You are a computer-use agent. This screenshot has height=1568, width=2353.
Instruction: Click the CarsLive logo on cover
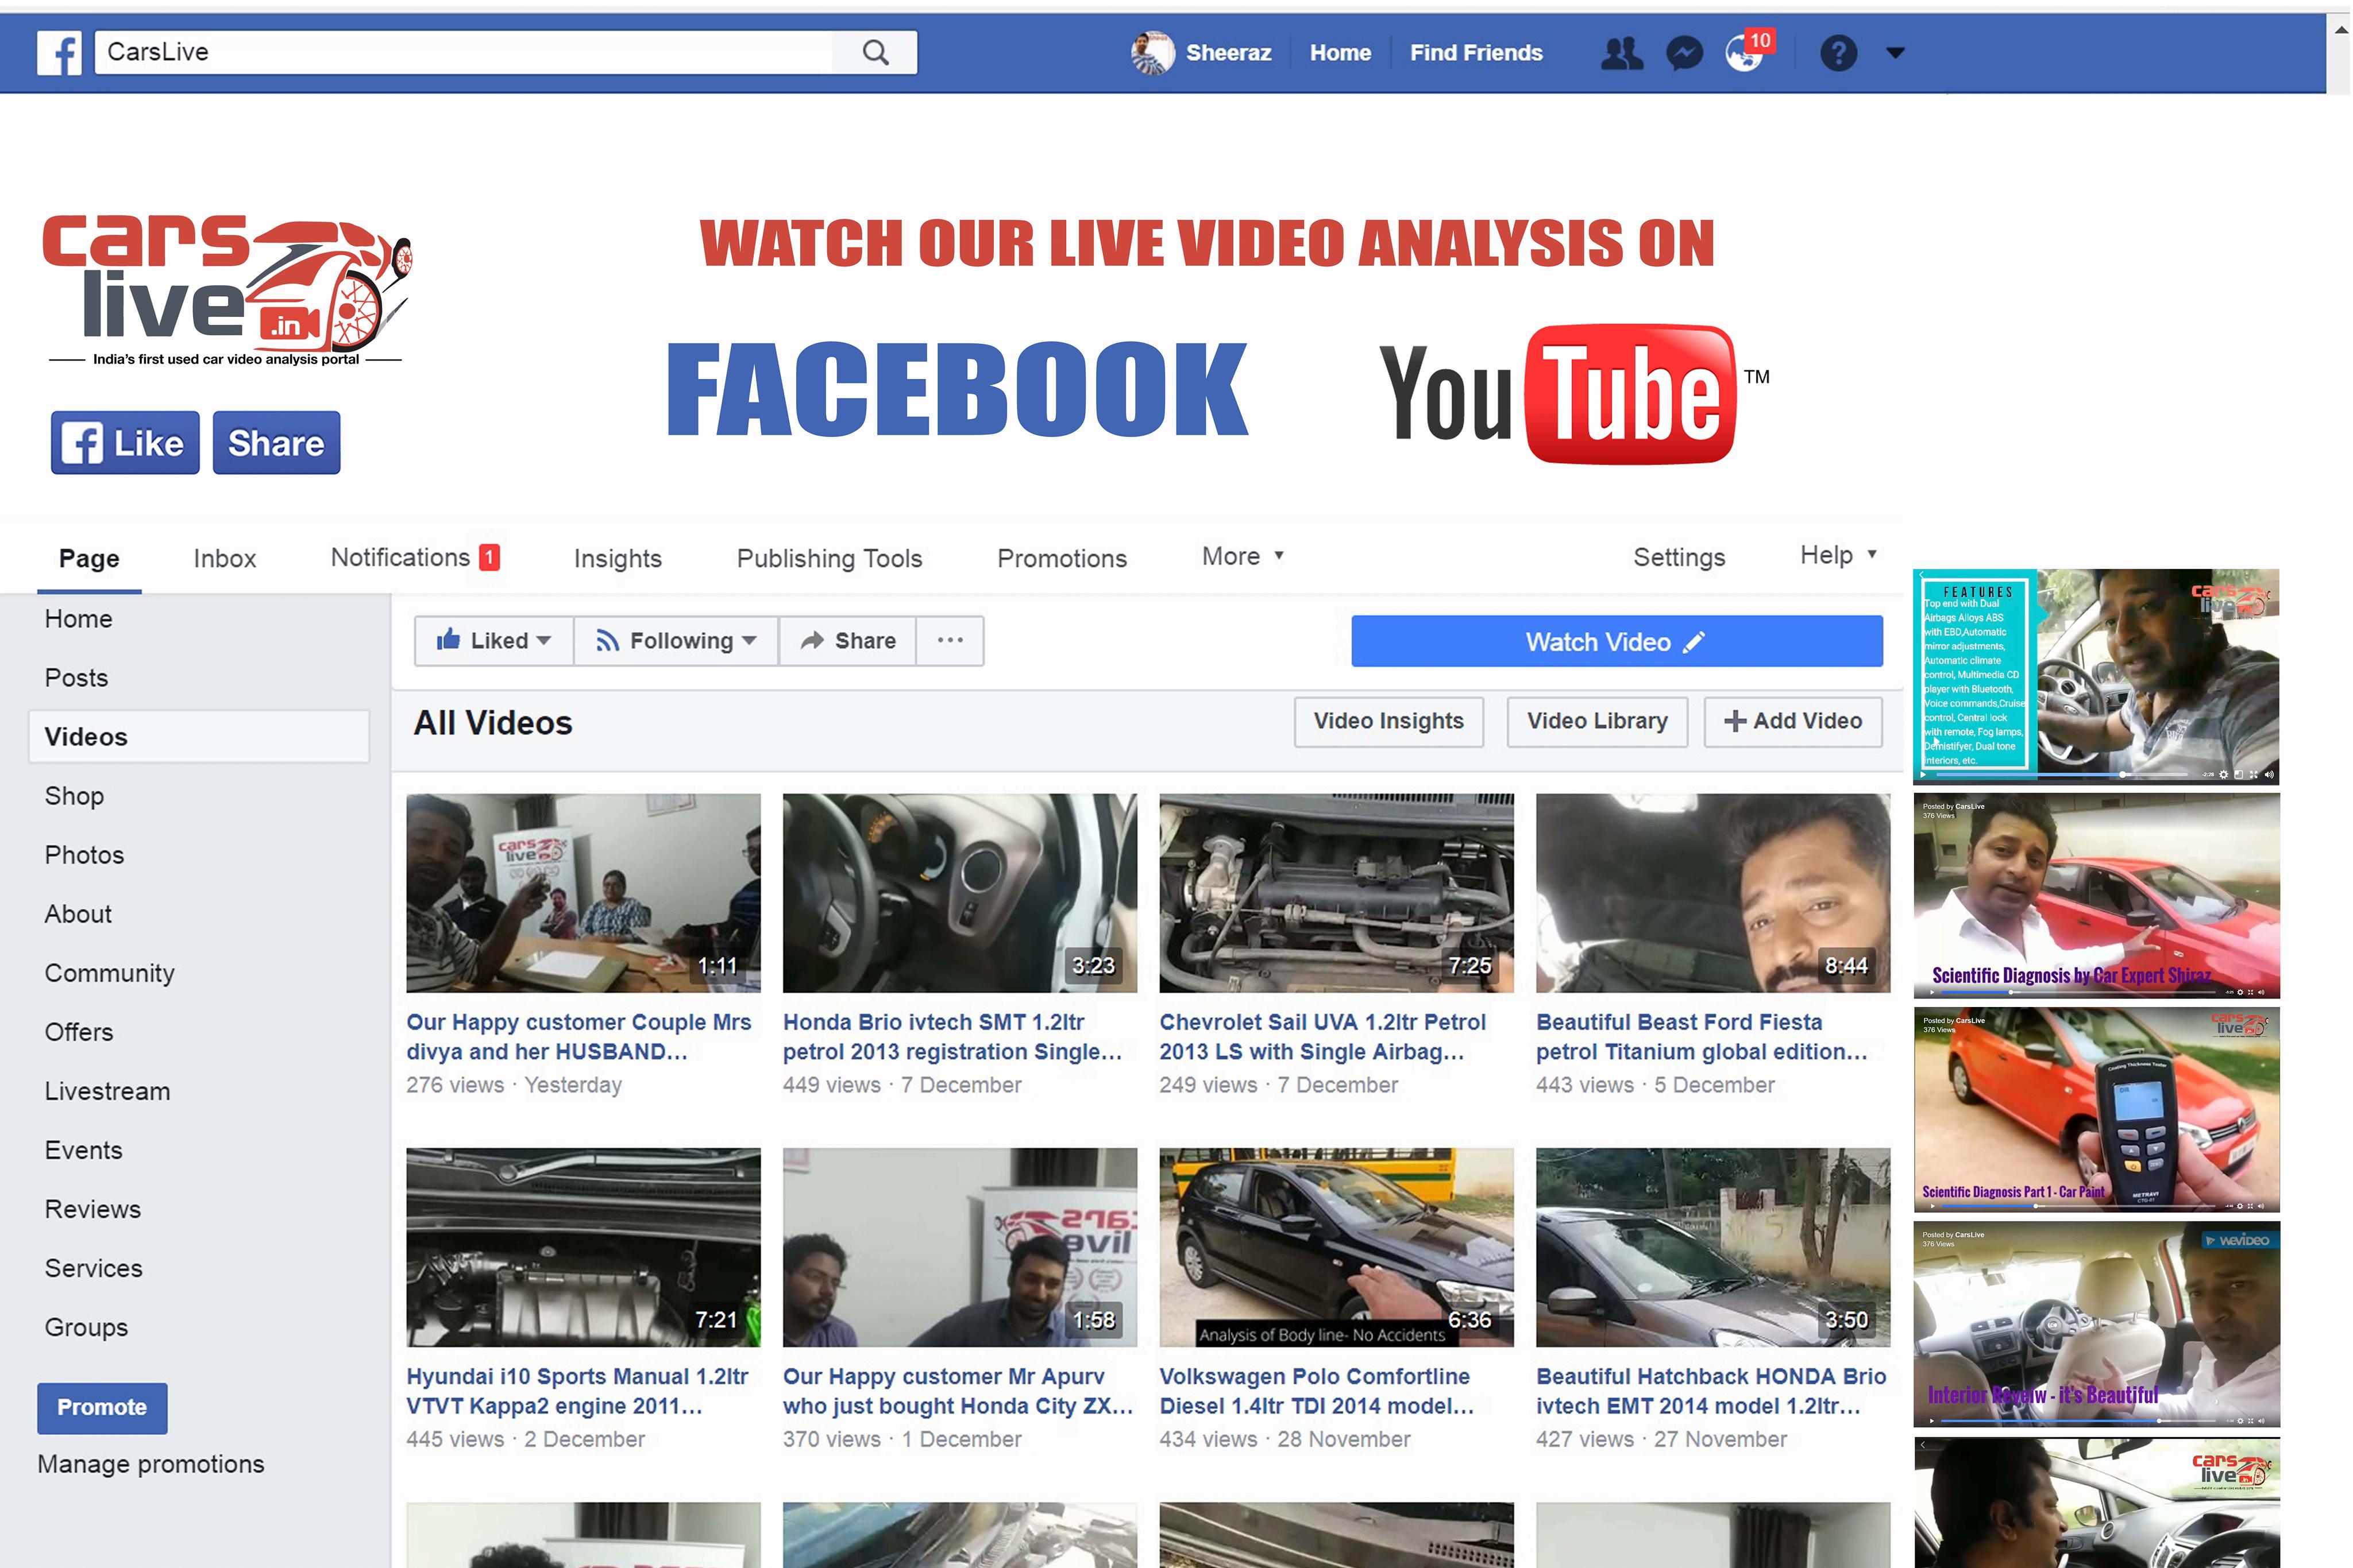(x=227, y=290)
